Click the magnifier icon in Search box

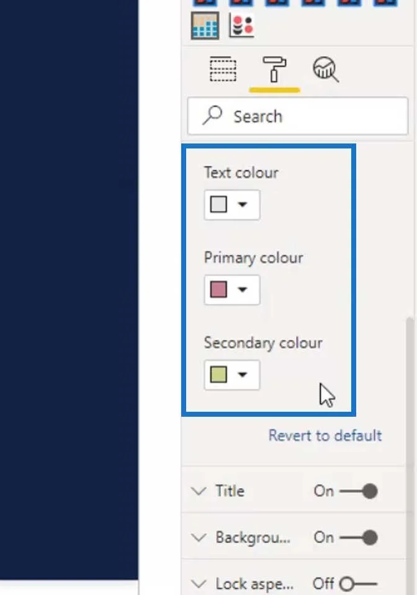212,115
